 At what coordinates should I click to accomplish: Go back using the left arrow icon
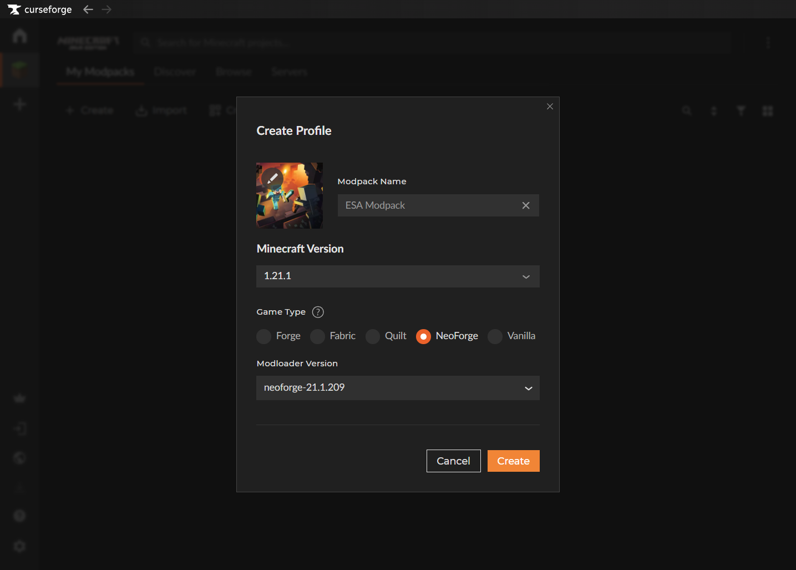pyautogui.click(x=88, y=9)
